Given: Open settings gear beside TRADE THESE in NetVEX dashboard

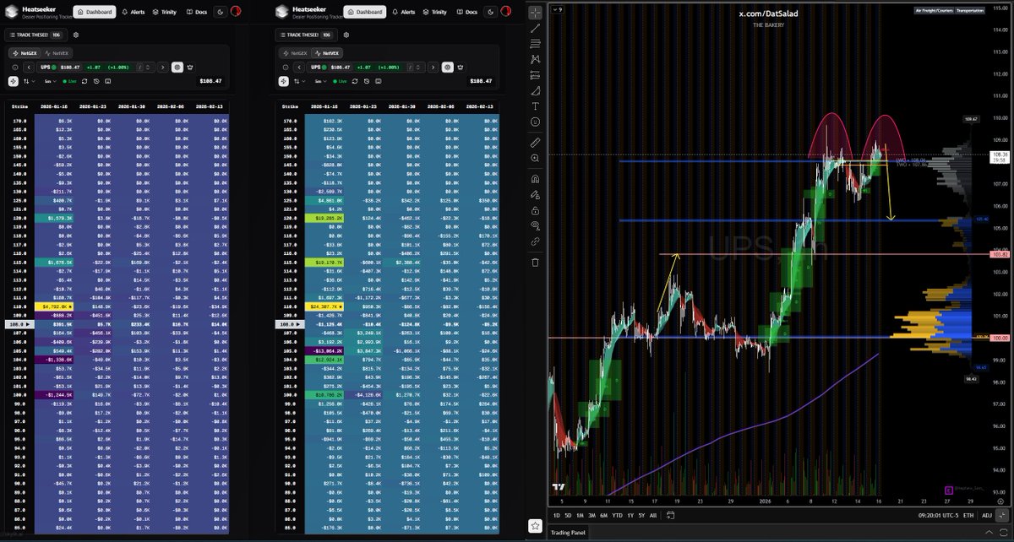Looking at the screenshot, I should (x=346, y=35).
